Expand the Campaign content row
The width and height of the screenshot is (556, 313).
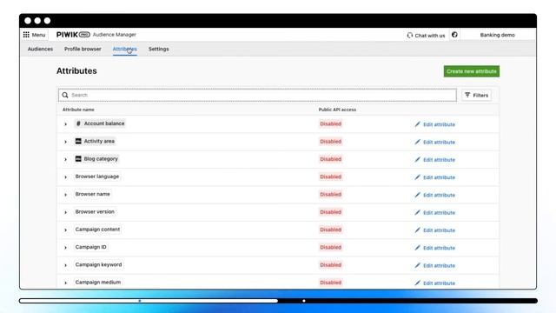point(66,230)
